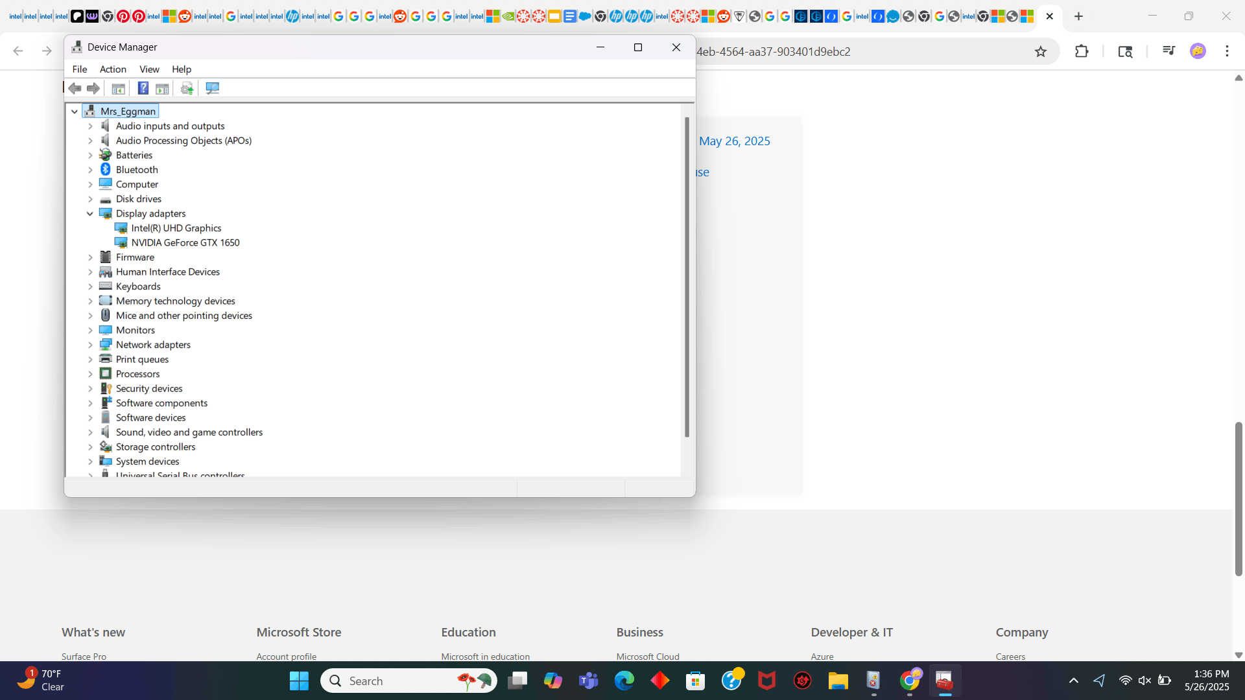The image size is (1245, 700).
Task: Collapse the Mrs_Eggman root node
Action: (x=75, y=111)
